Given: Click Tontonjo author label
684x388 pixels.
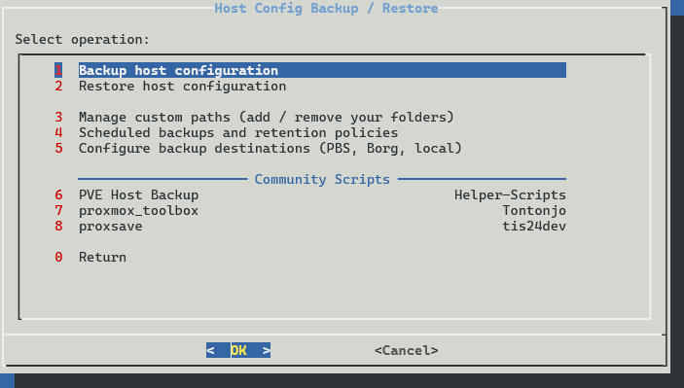Looking at the screenshot, I should (x=534, y=211).
